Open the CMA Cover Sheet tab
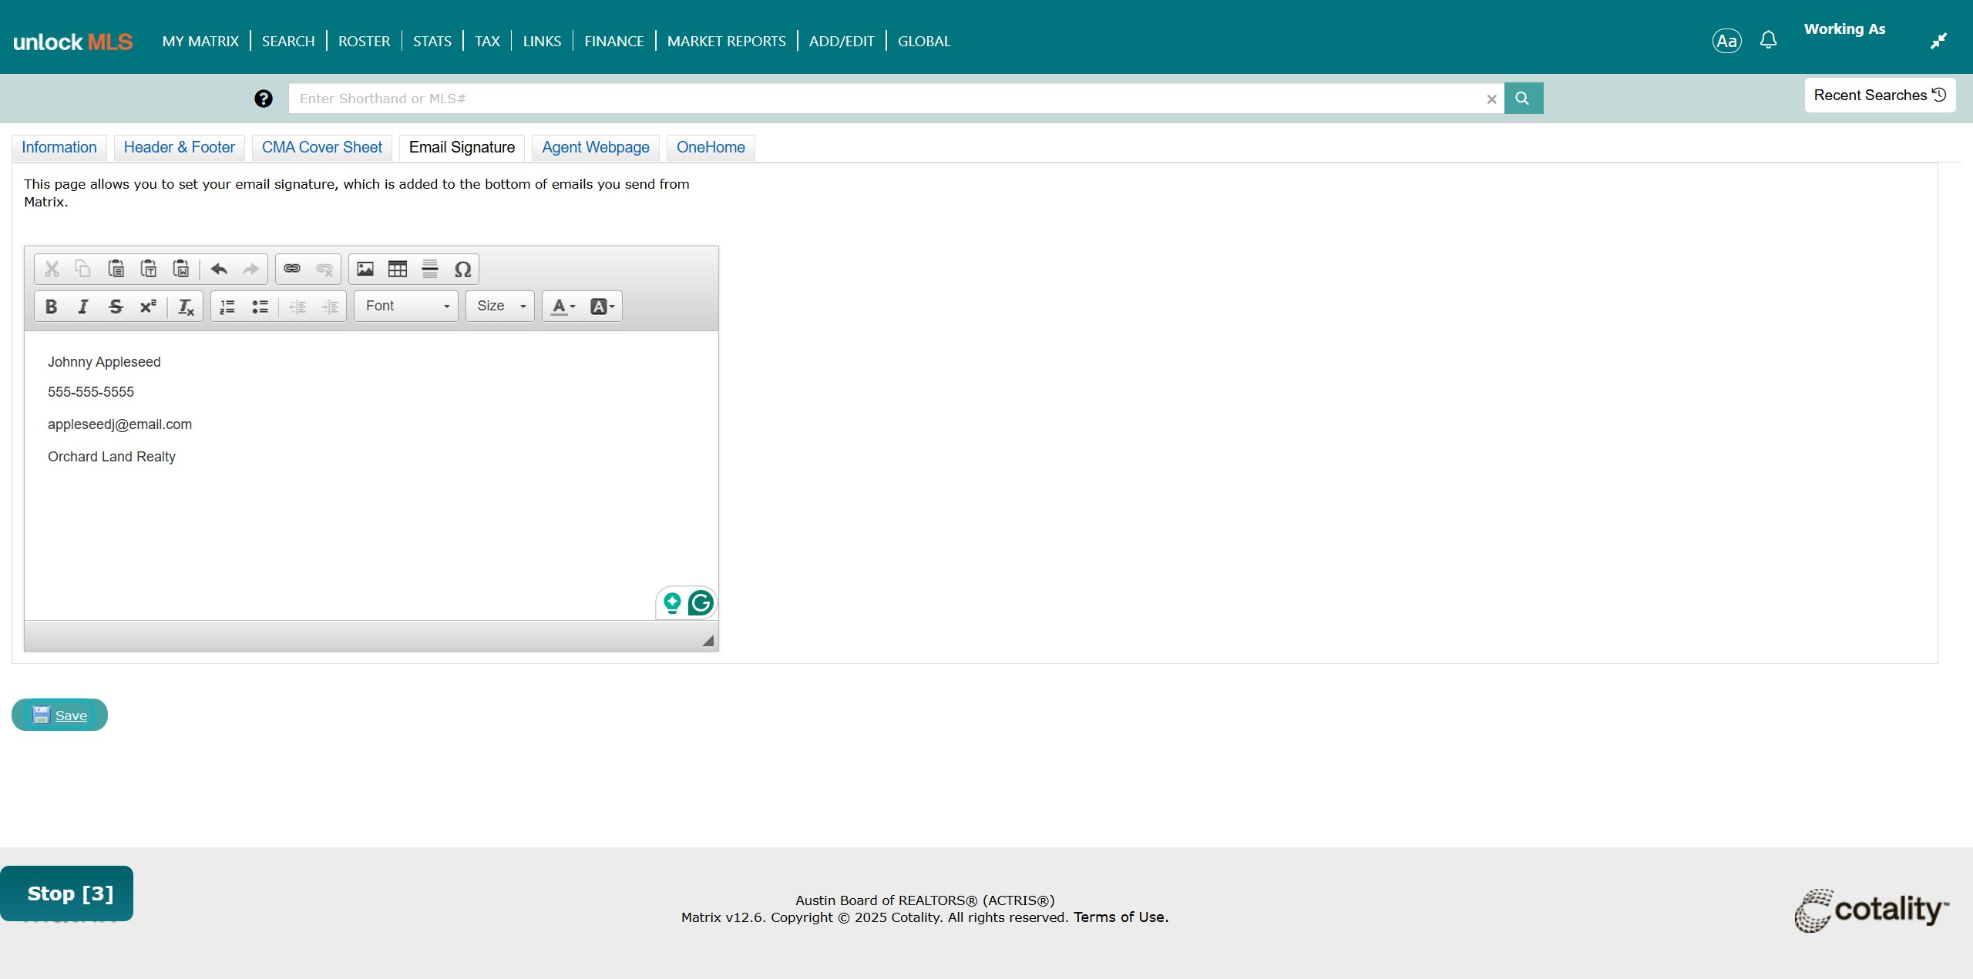1973x979 pixels. (322, 147)
